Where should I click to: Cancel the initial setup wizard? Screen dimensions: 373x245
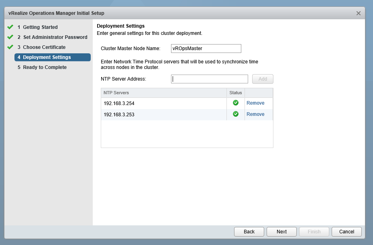347,232
